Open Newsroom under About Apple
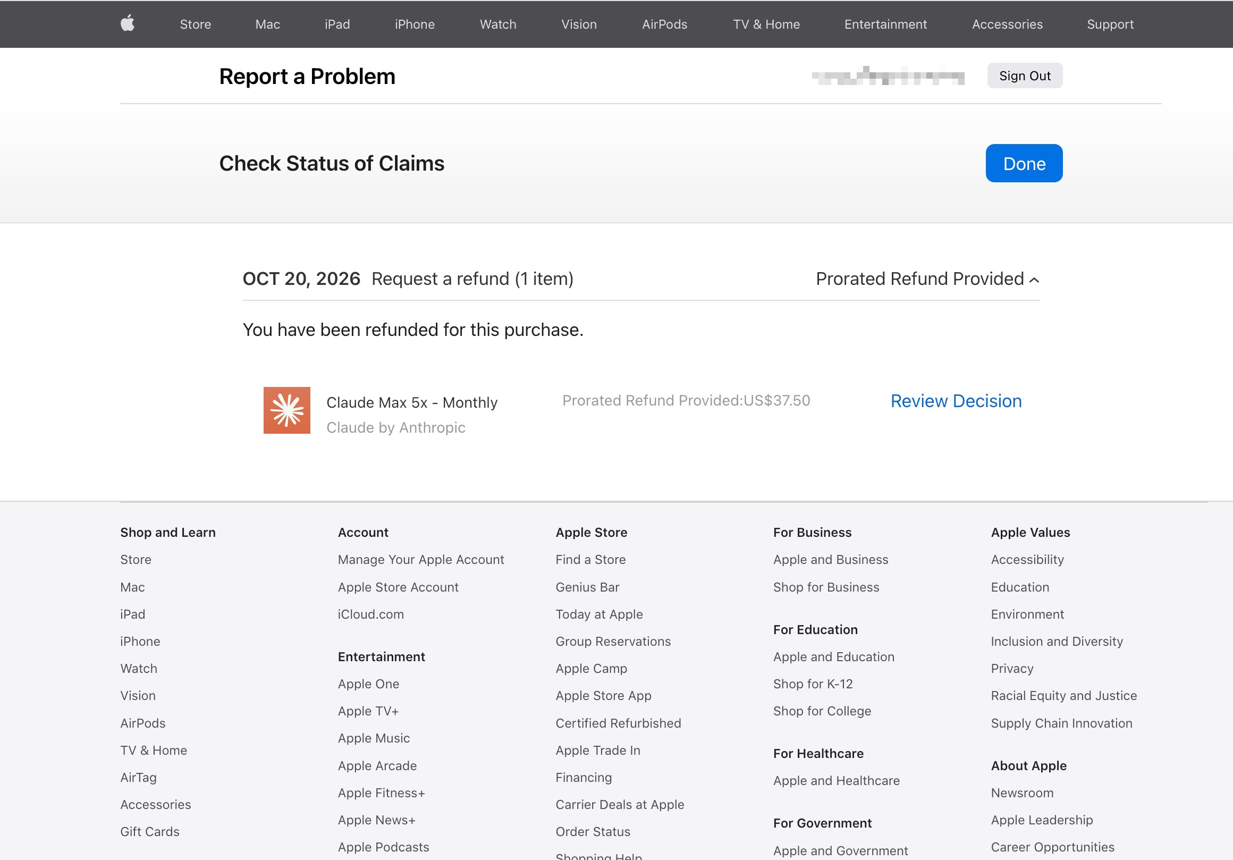Image resolution: width=1233 pixels, height=860 pixels. pos(1023,793)
